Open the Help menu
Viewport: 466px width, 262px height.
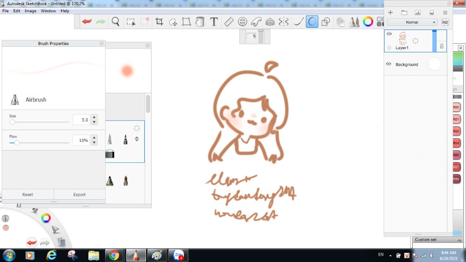point(65,11)
